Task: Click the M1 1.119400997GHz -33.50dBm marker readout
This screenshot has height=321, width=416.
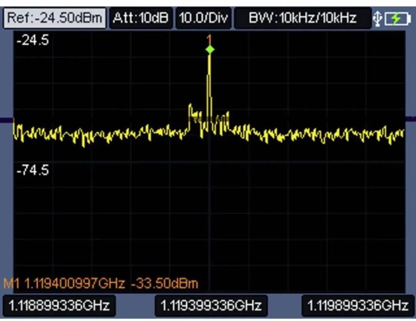Action: tap(101, 283)
